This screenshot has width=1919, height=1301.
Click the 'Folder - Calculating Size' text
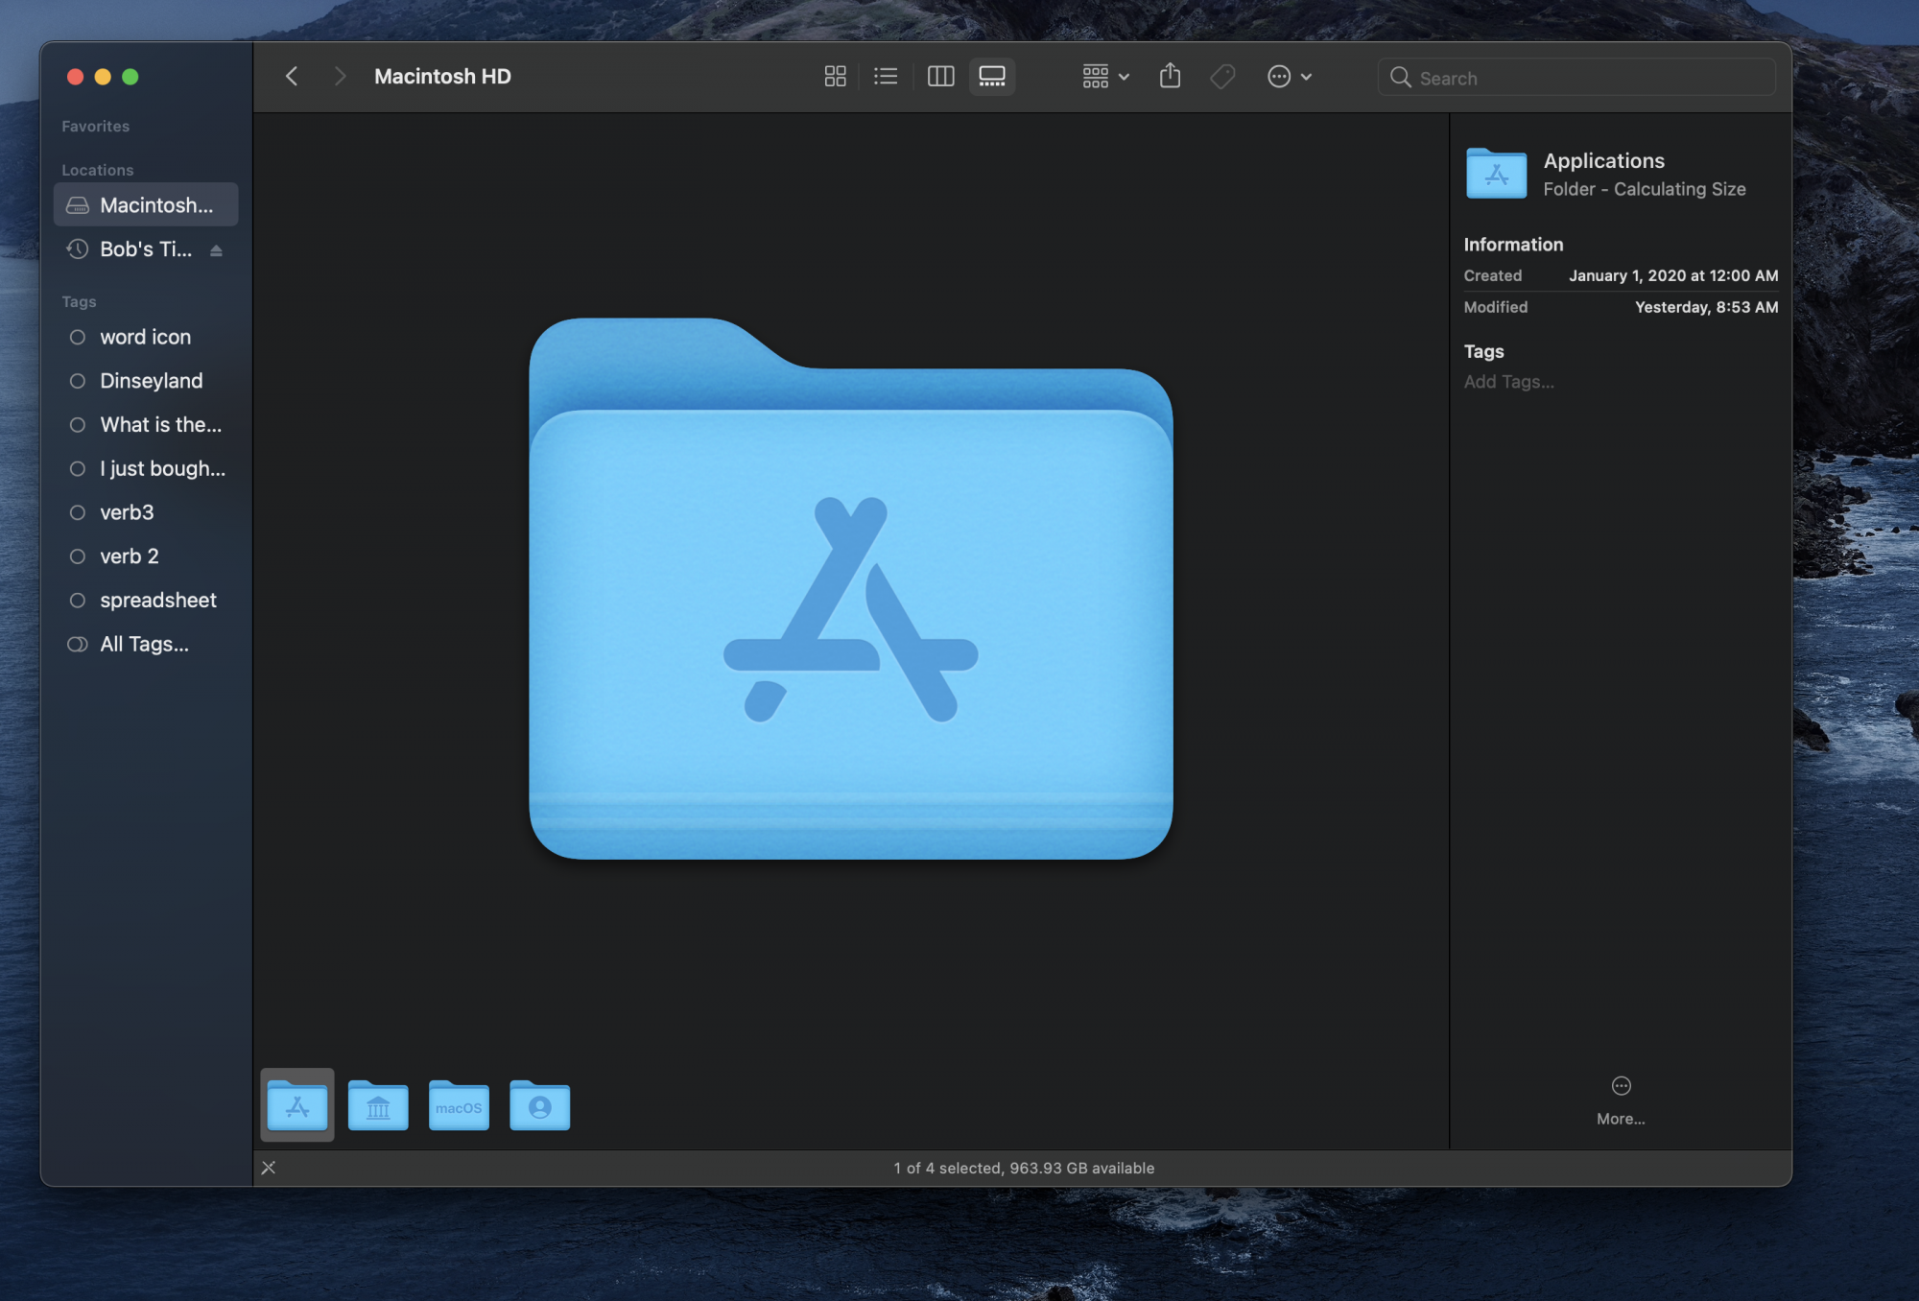[1645, 189]
